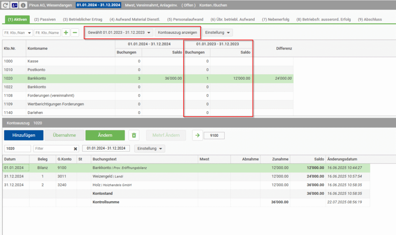This screenshot has width=396, height=235.
Task: Click the green arrow icon next to 9100
Action: (x=197, y=135)
